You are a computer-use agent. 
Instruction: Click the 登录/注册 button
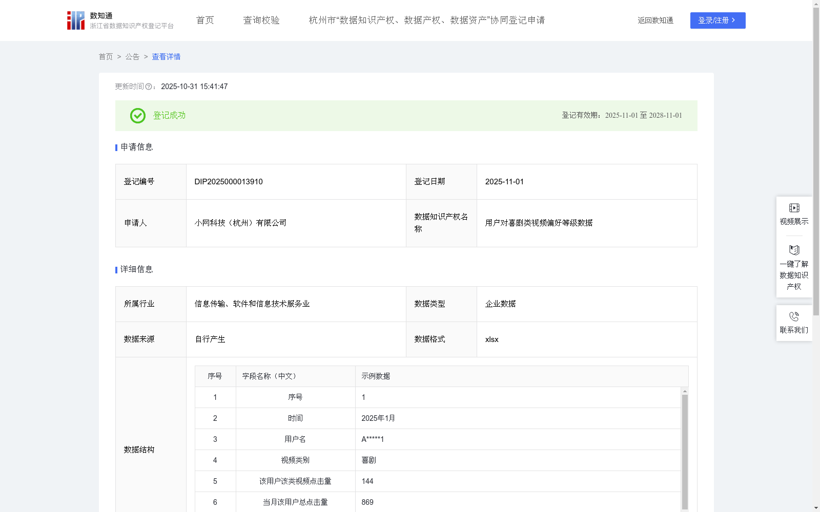point(717,20)
